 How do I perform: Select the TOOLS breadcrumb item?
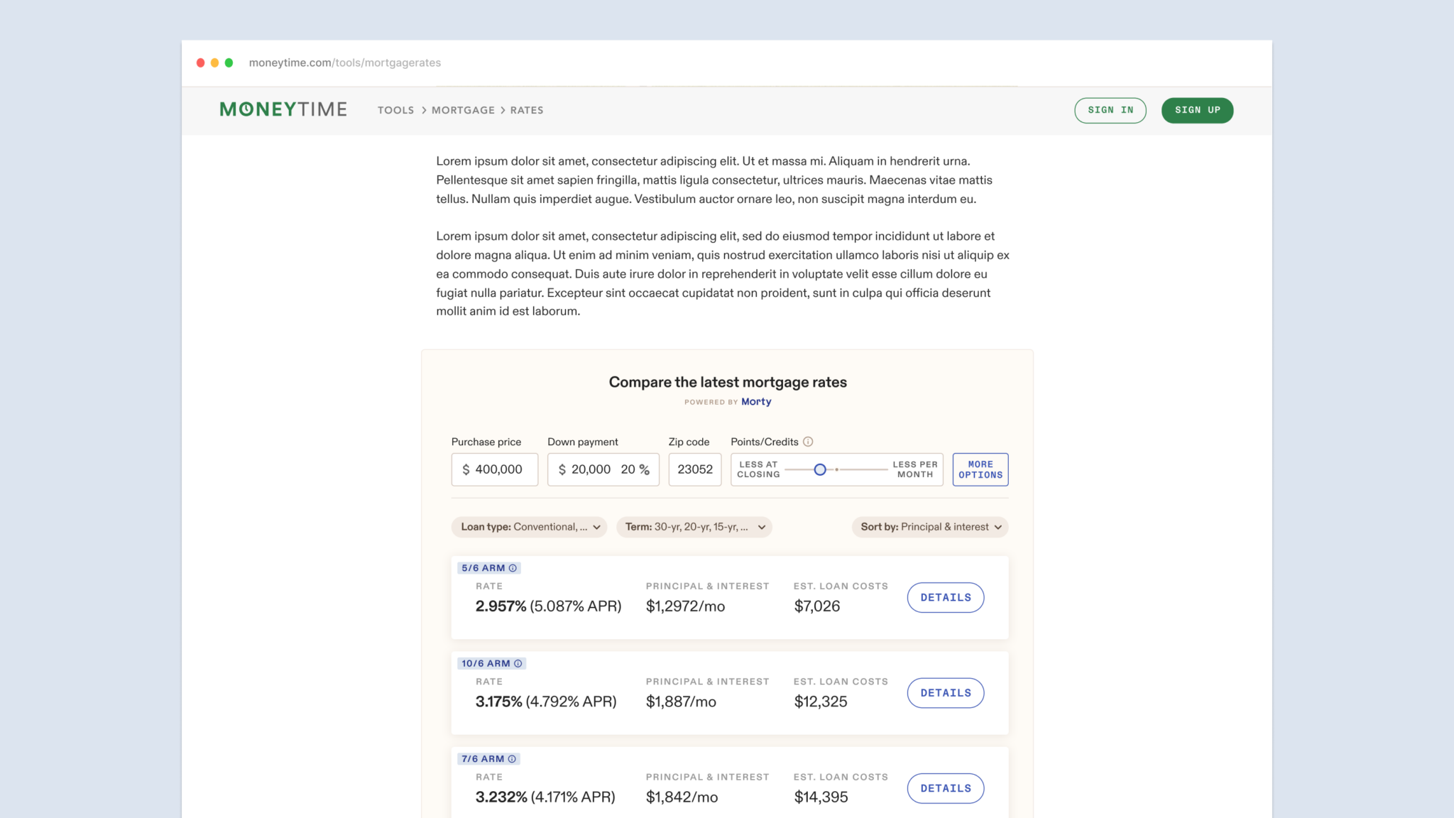point(395,110)
